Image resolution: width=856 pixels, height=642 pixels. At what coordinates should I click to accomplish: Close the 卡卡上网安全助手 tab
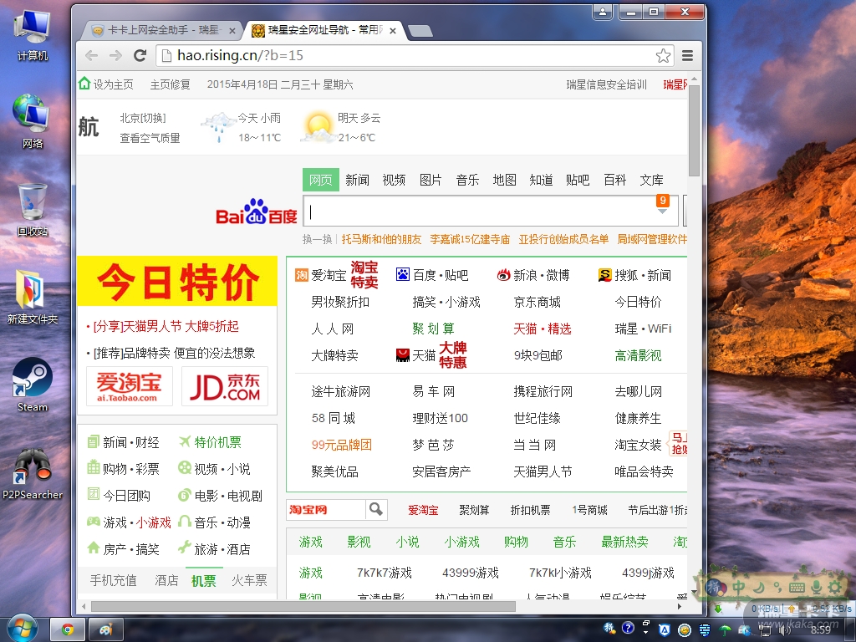coord(232,31)
